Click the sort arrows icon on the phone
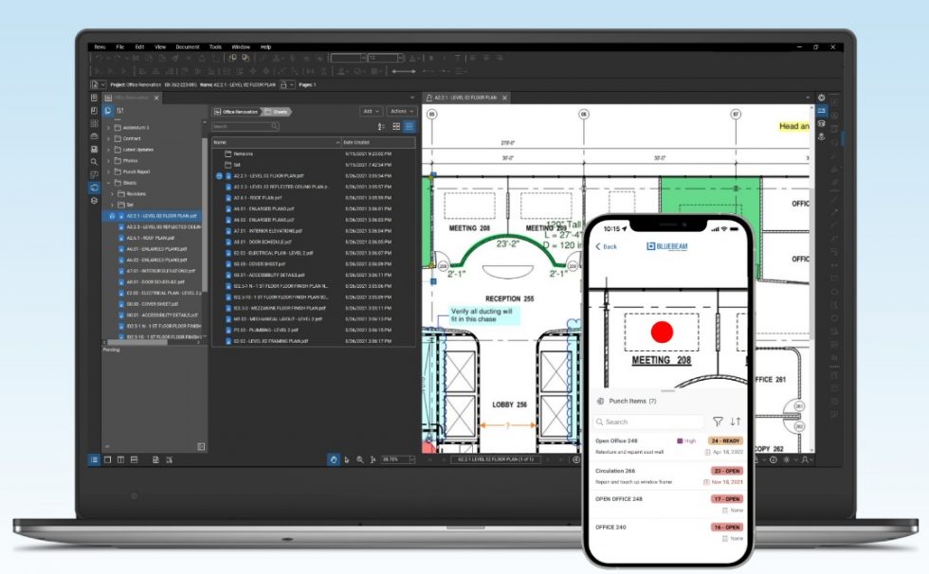The height and width of the screenshot is (574, 929). 736,422
